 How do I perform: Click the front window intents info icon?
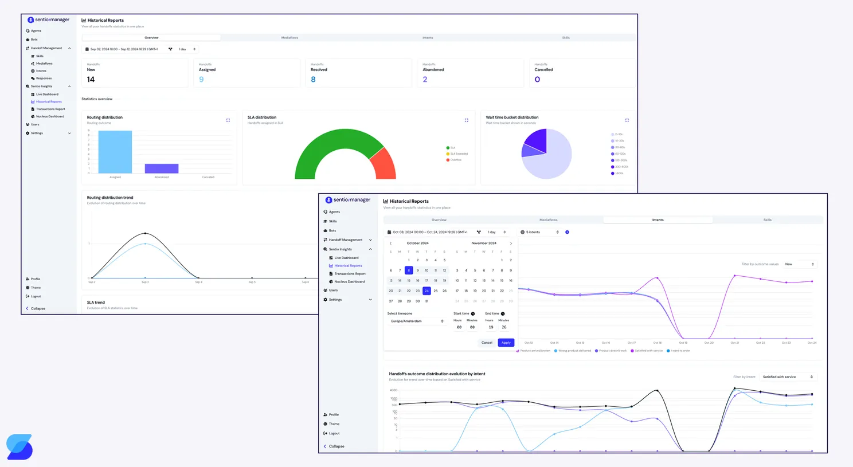[567, 232]
